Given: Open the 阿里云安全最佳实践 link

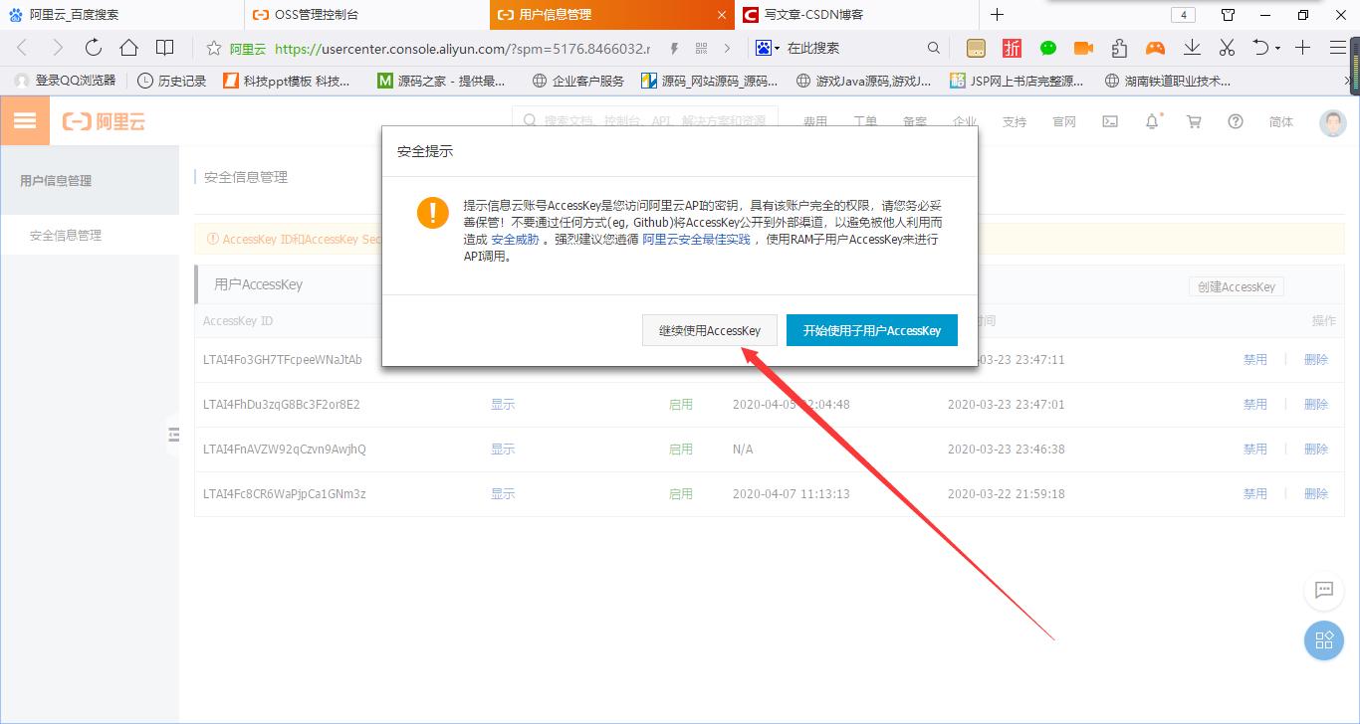Looking at the screenshot, I should pyautogui.click(x=696, y=240).
